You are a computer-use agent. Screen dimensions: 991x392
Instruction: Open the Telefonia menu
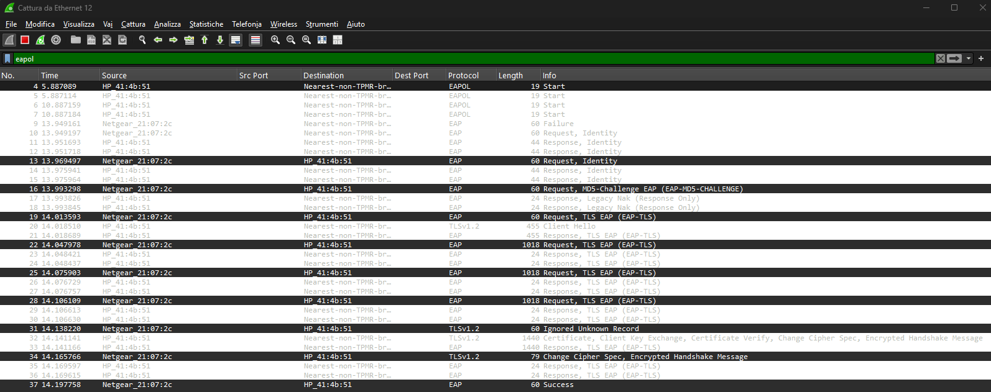pos(247,24)
